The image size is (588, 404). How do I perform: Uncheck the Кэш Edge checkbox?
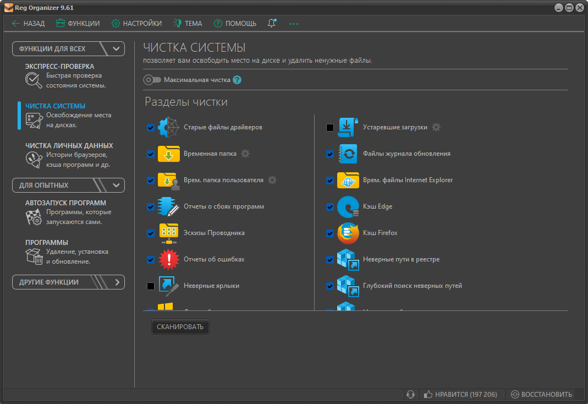(330, 207)
